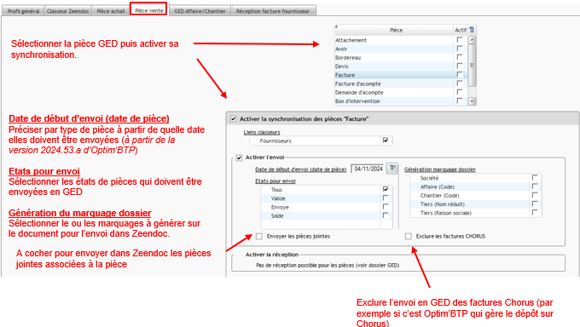Enable Tiers (Nom réduit) marquage checkbox

click(x=535, y=204)
